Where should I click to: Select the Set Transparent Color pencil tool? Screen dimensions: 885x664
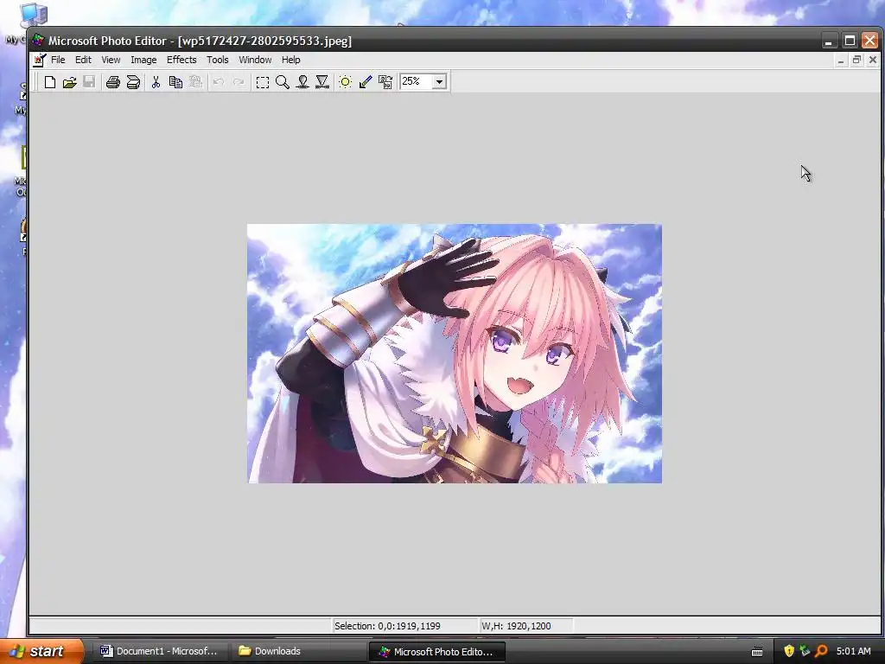click(366, 82)
